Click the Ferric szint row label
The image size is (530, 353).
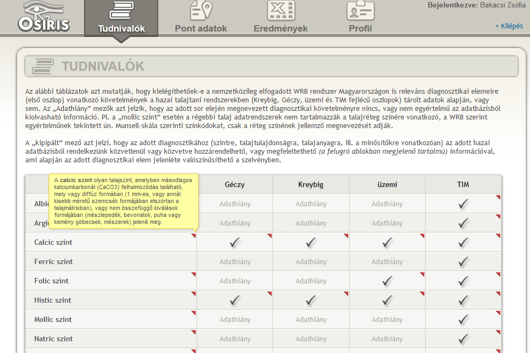[54, 262]
